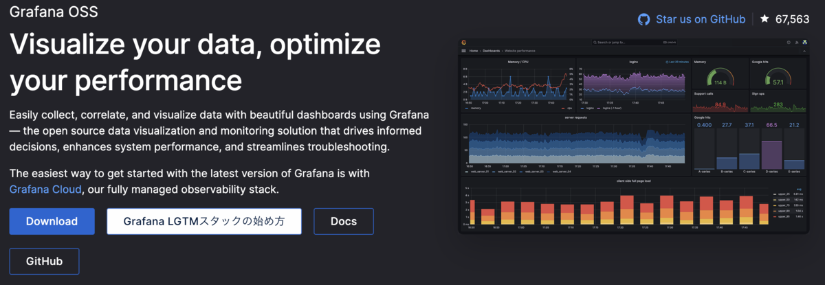
Task: Click Memory / CPU panel title
Action: [x=518, y=62]
